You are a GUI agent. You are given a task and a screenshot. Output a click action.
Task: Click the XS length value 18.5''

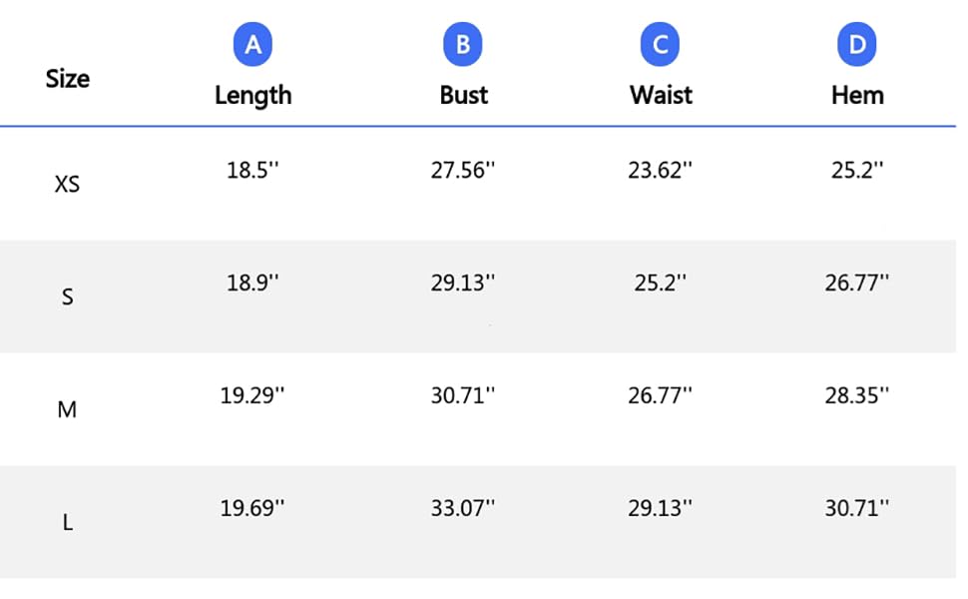tap(252, 170)
